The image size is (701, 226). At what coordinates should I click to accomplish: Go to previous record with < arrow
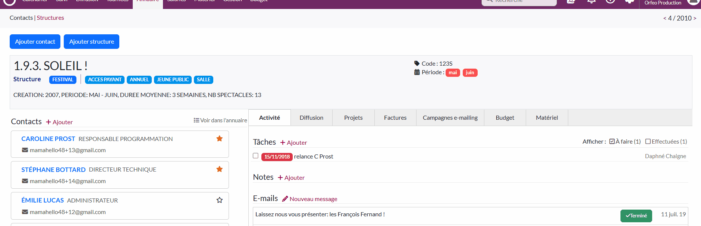click(x=665, y=18)
